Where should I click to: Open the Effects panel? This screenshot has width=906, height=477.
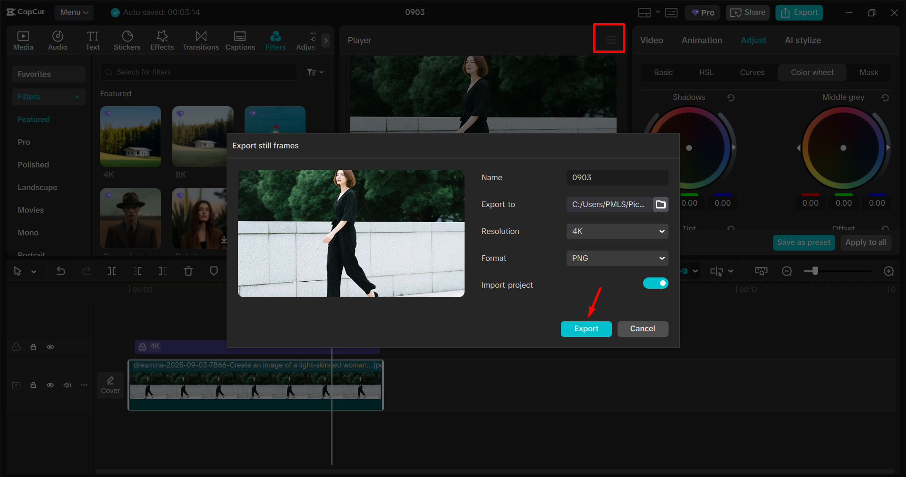161,40
